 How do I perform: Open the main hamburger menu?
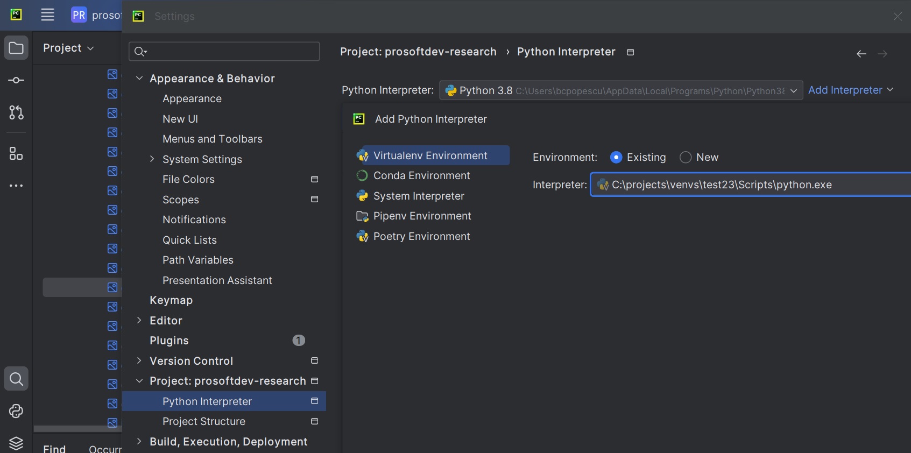point(47,15)
